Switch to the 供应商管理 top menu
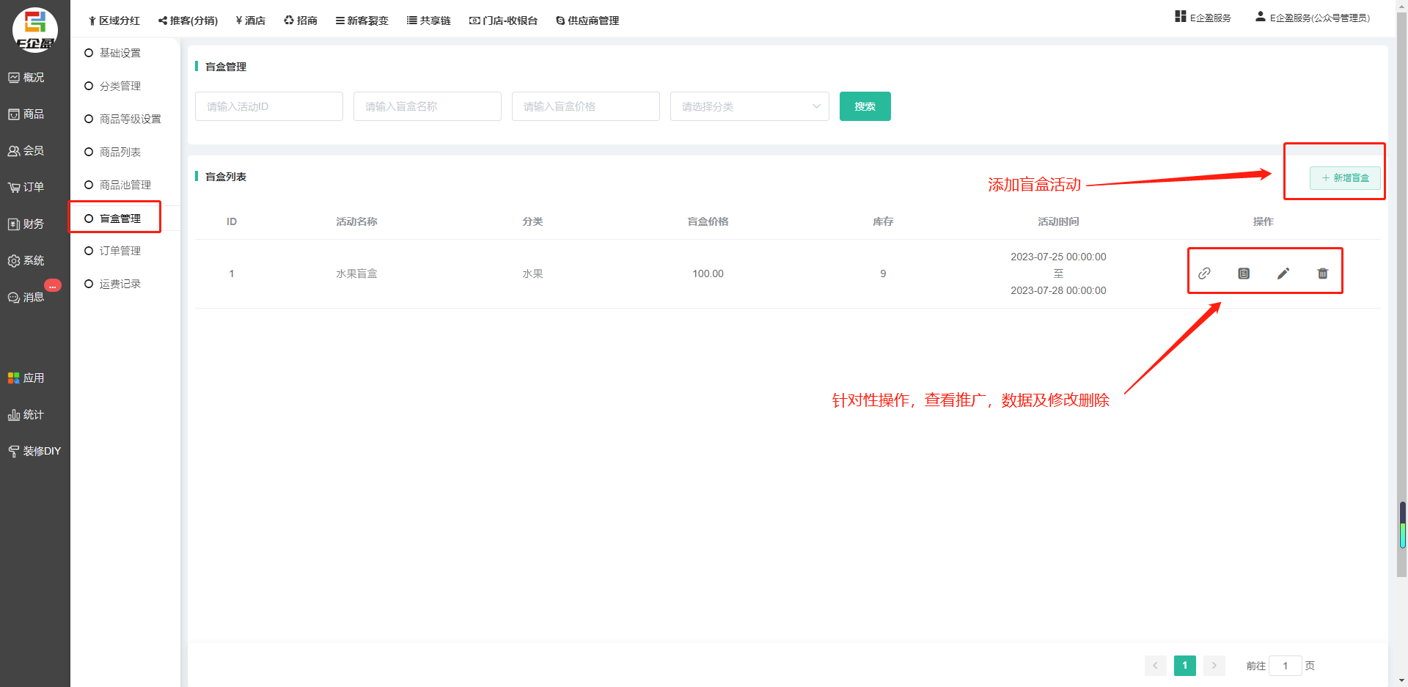Screen dimensions: 1408x687 (587, 21)
